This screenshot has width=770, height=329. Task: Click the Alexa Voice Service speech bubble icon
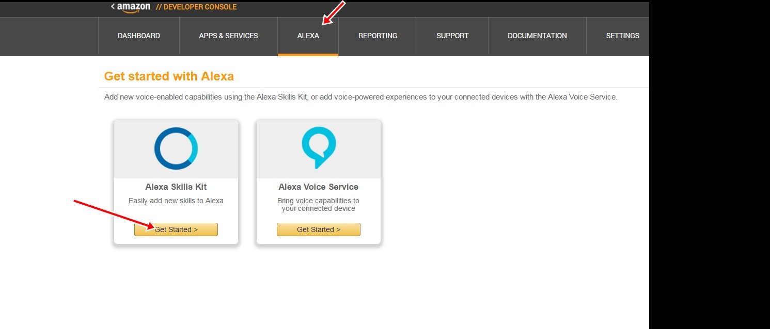tap(319, 148)
